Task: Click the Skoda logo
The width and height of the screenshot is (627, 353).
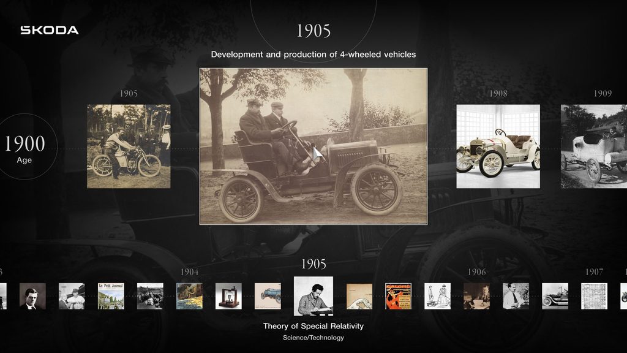Action: (50, 30)
